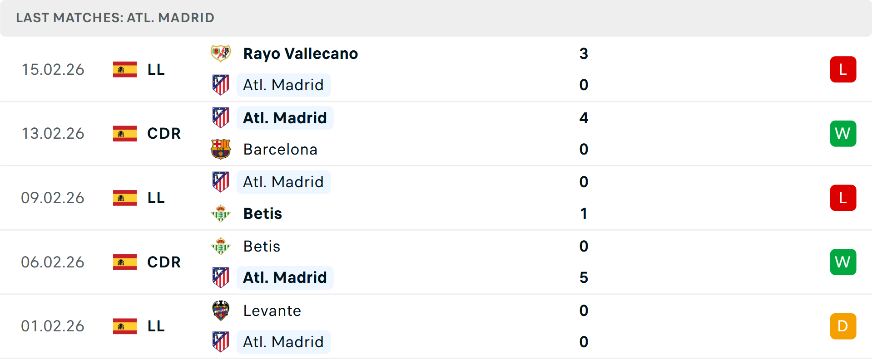Click the LL label in the 09.02.26 row

point(155,198)
